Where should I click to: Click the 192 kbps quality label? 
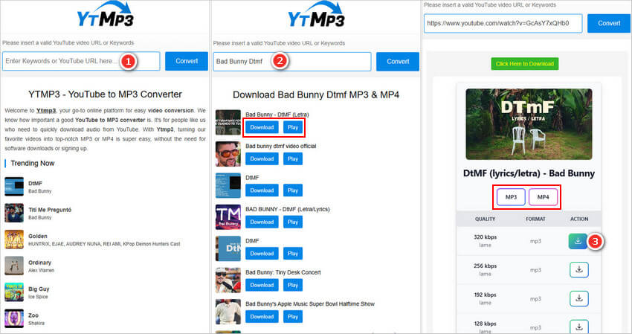(x=485, y=295)
